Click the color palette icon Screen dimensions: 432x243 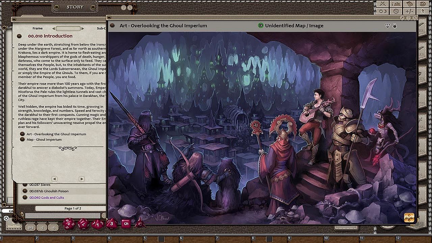422,4
